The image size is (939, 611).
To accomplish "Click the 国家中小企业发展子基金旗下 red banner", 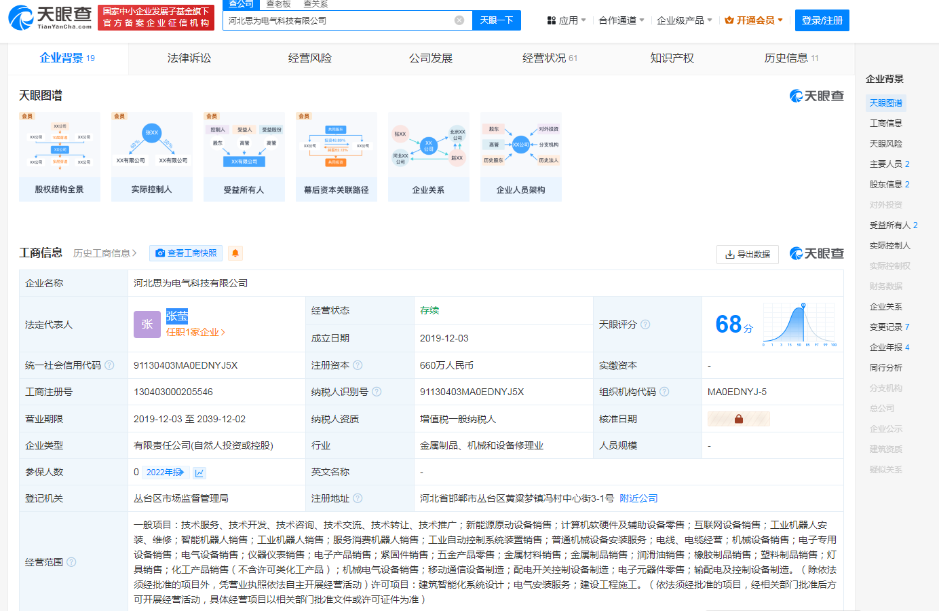I will 156,18.
